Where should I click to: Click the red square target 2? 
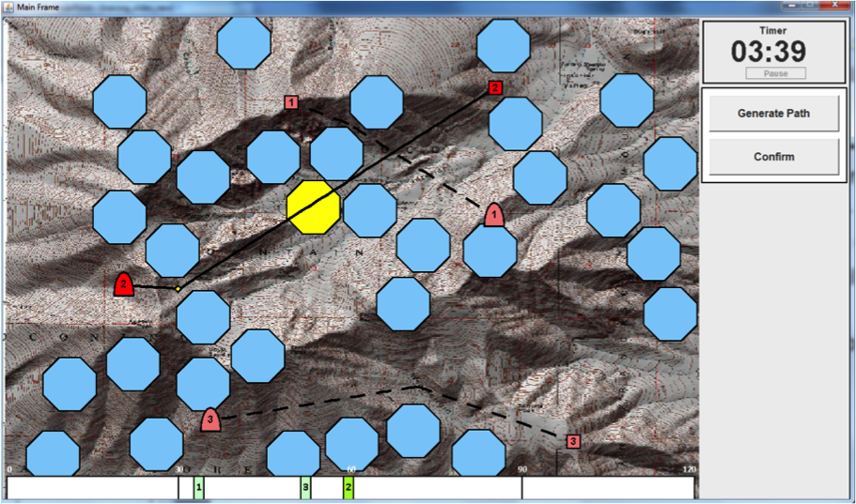point(495,88)
